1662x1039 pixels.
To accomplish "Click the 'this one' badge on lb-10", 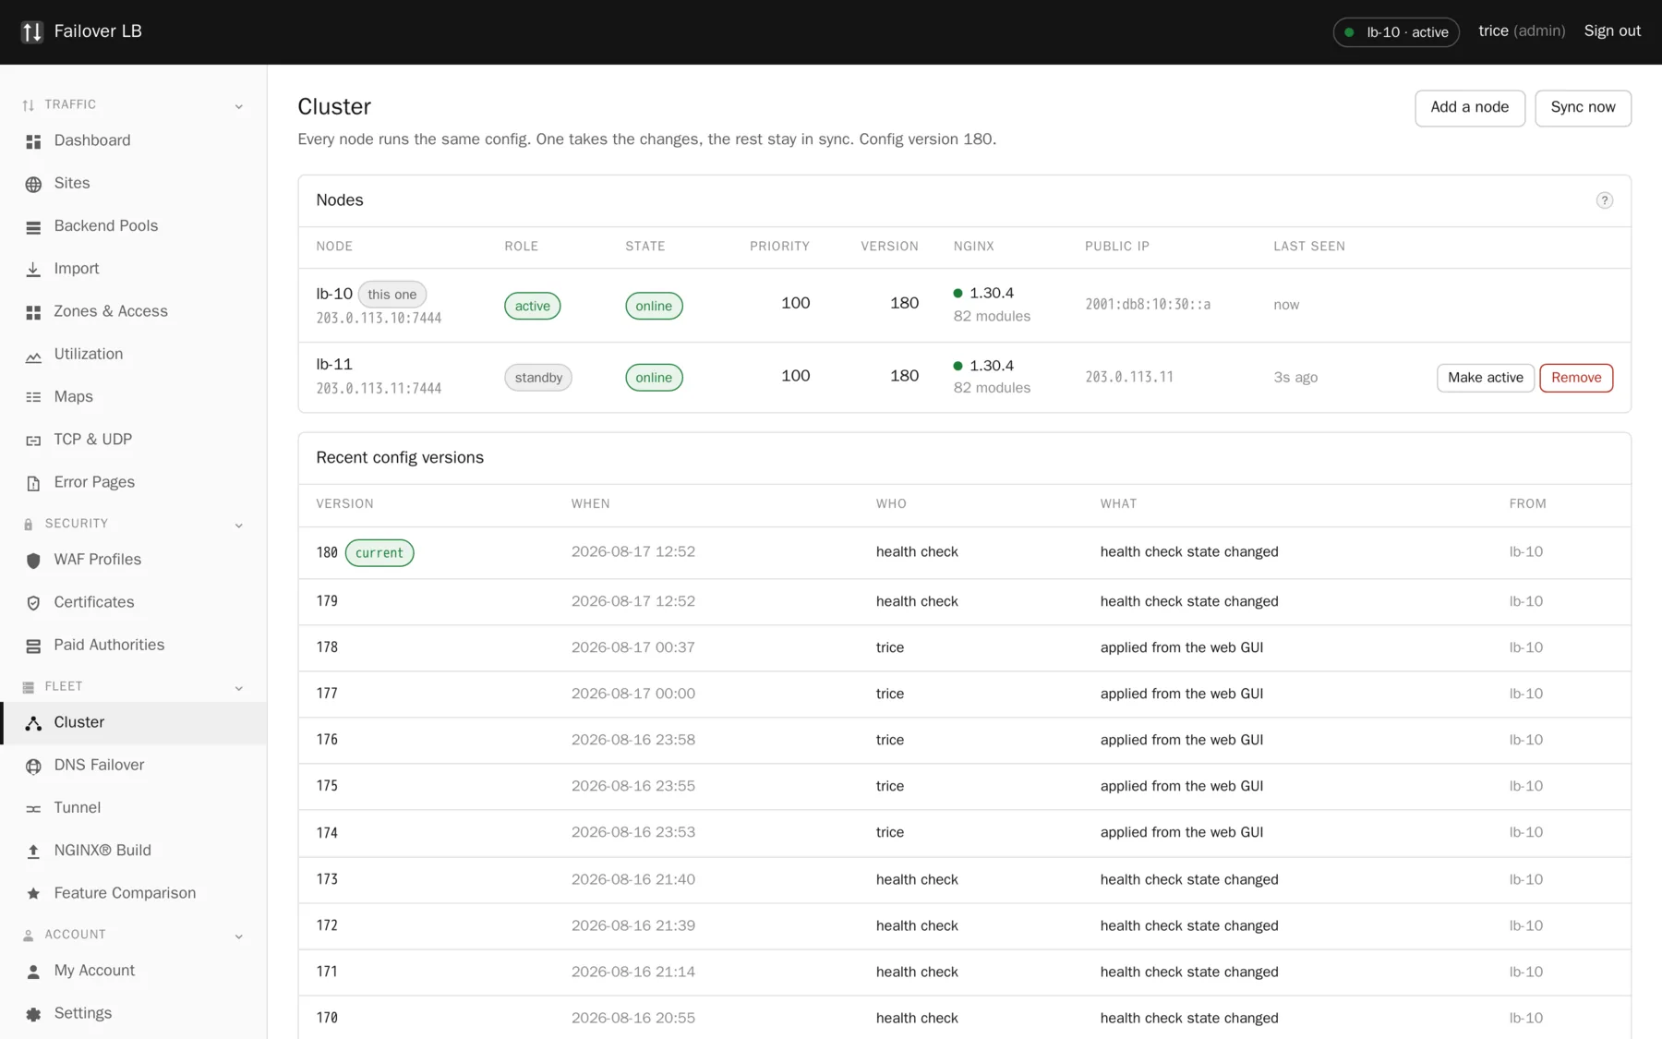I will tap(391, 295).
